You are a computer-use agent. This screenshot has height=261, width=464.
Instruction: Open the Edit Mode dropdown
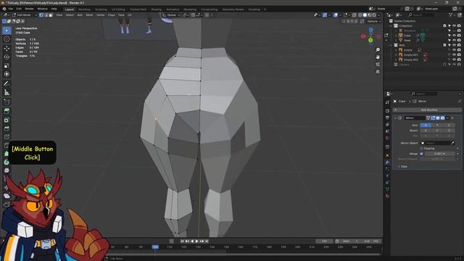point(25,14)
